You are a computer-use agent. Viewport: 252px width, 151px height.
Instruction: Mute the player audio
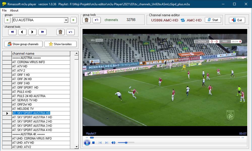click(113, 143)
